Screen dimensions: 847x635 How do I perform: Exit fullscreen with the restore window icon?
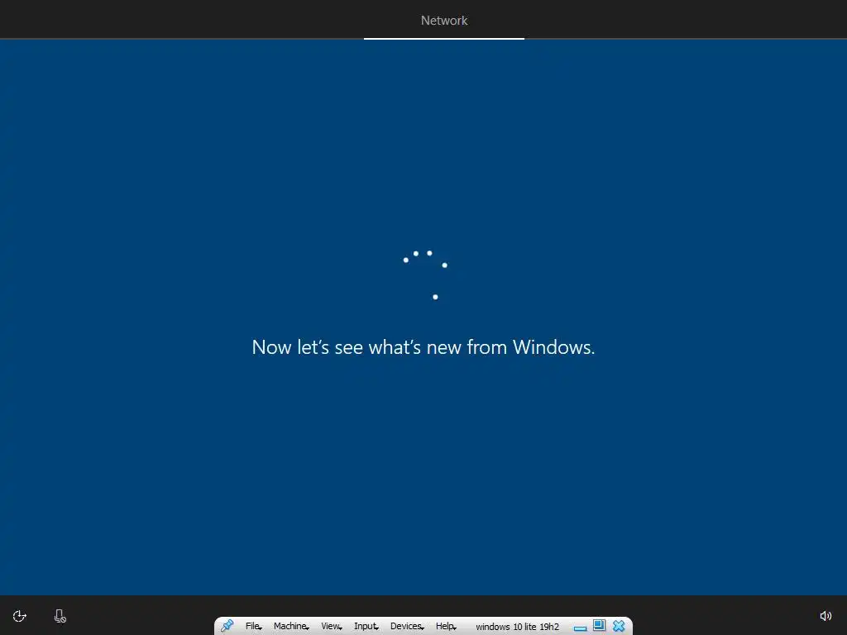599,625
